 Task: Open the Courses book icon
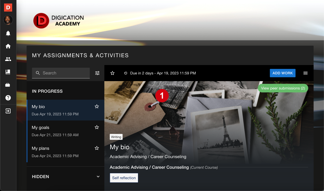coord(8,72)
